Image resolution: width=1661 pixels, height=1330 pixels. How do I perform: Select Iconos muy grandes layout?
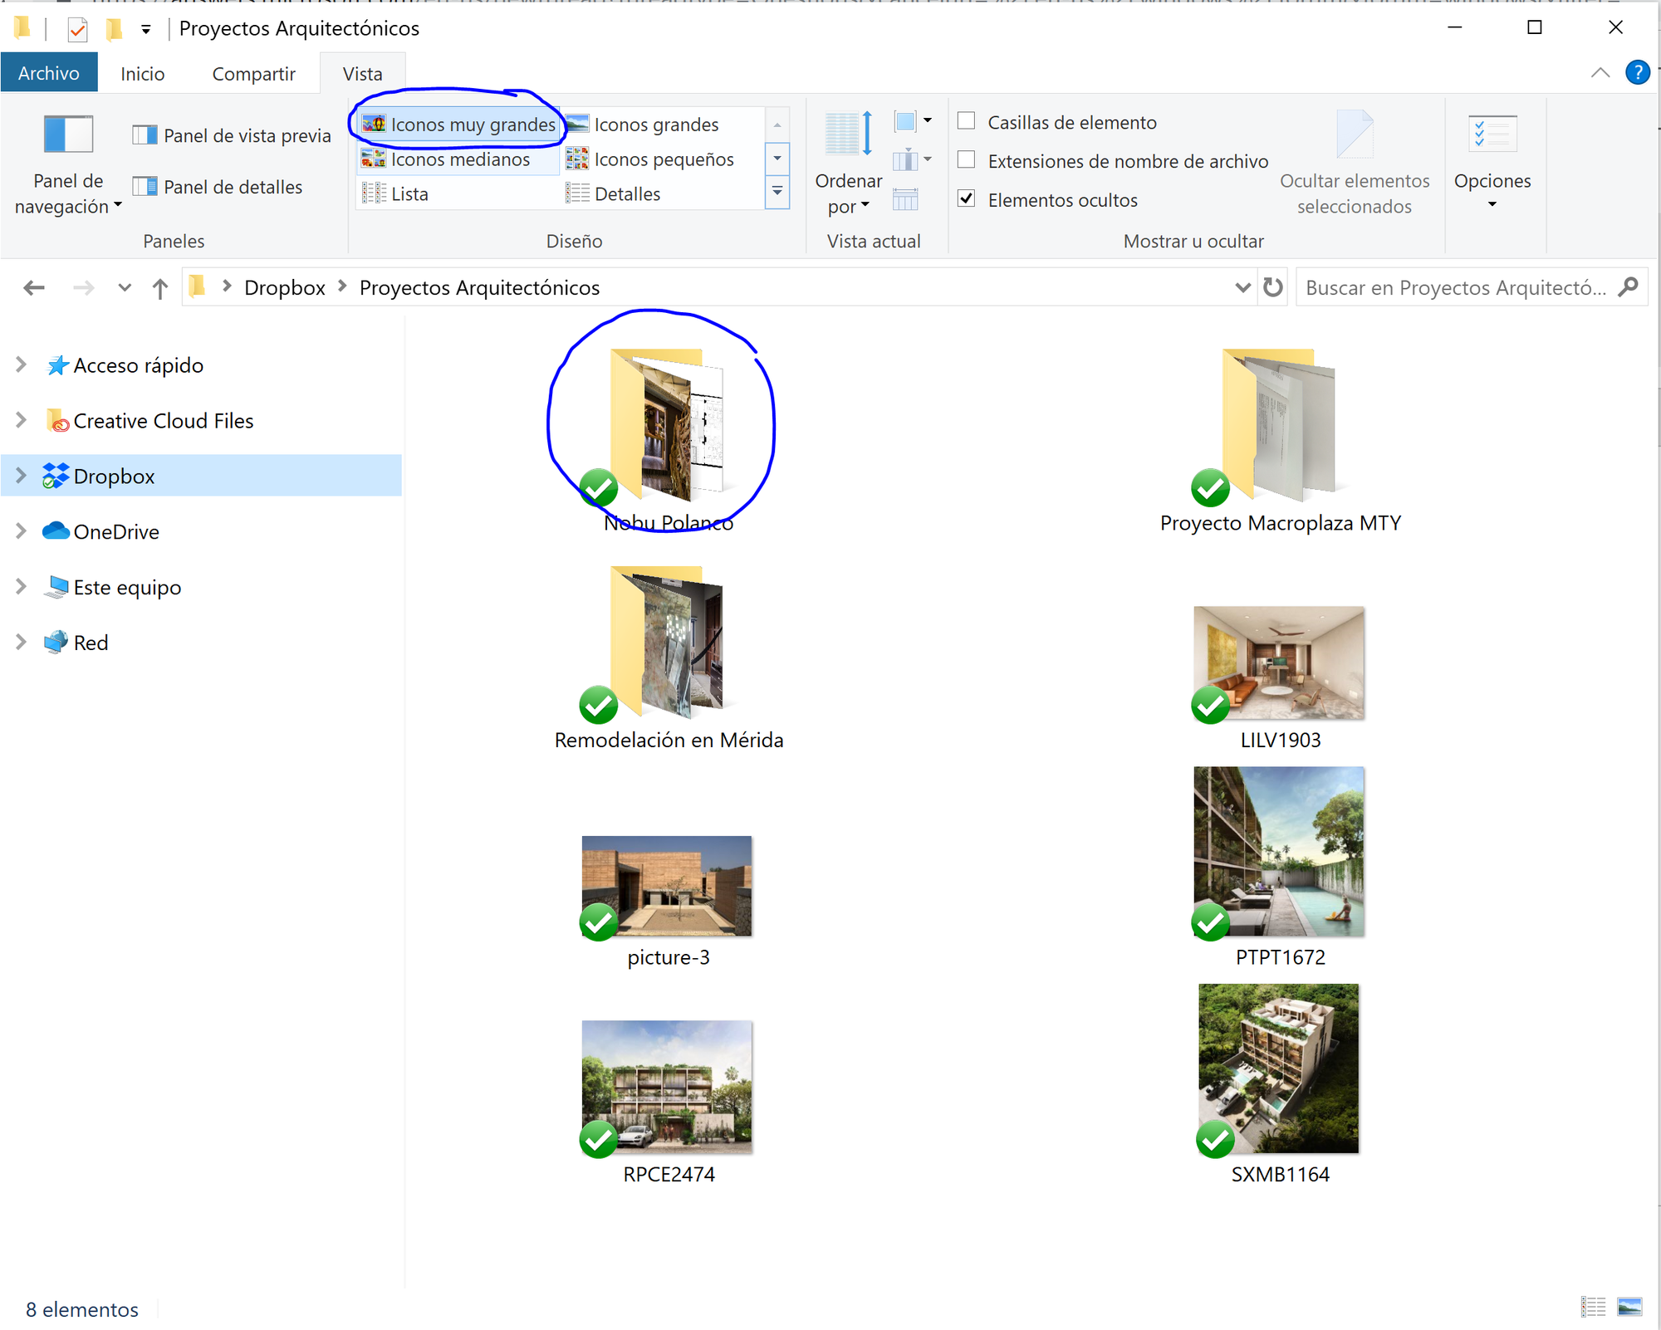(459, 125)
